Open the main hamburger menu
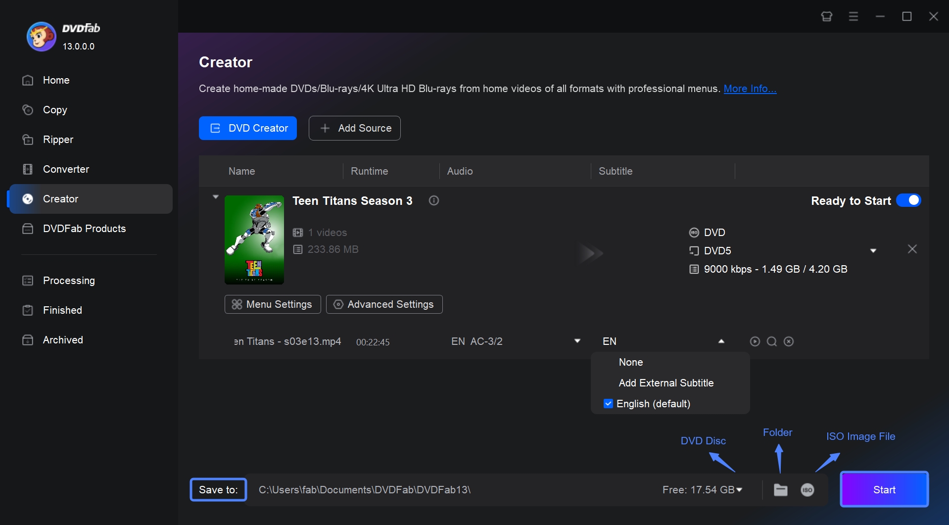Screen dimensions: 949x525 pyautogui.click(x=853, y=16)
